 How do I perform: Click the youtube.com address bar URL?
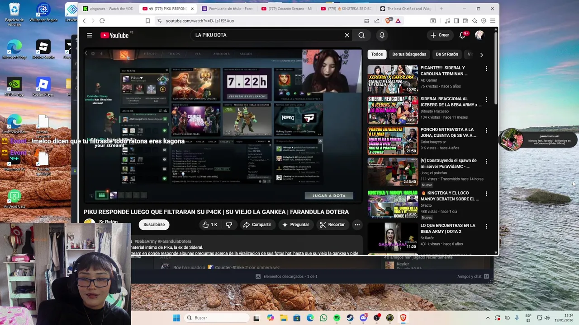(x=200, y=21)
